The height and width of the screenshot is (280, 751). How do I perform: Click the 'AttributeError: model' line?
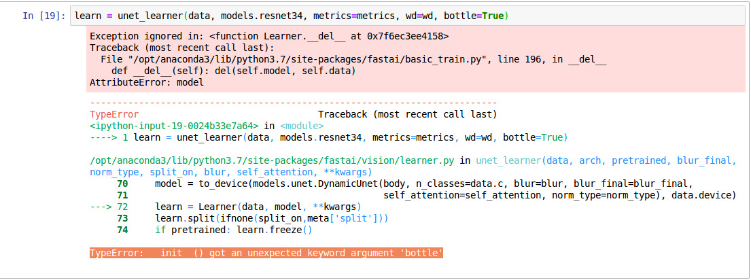point(146,82)
